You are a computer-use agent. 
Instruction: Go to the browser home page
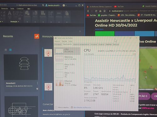100,11
